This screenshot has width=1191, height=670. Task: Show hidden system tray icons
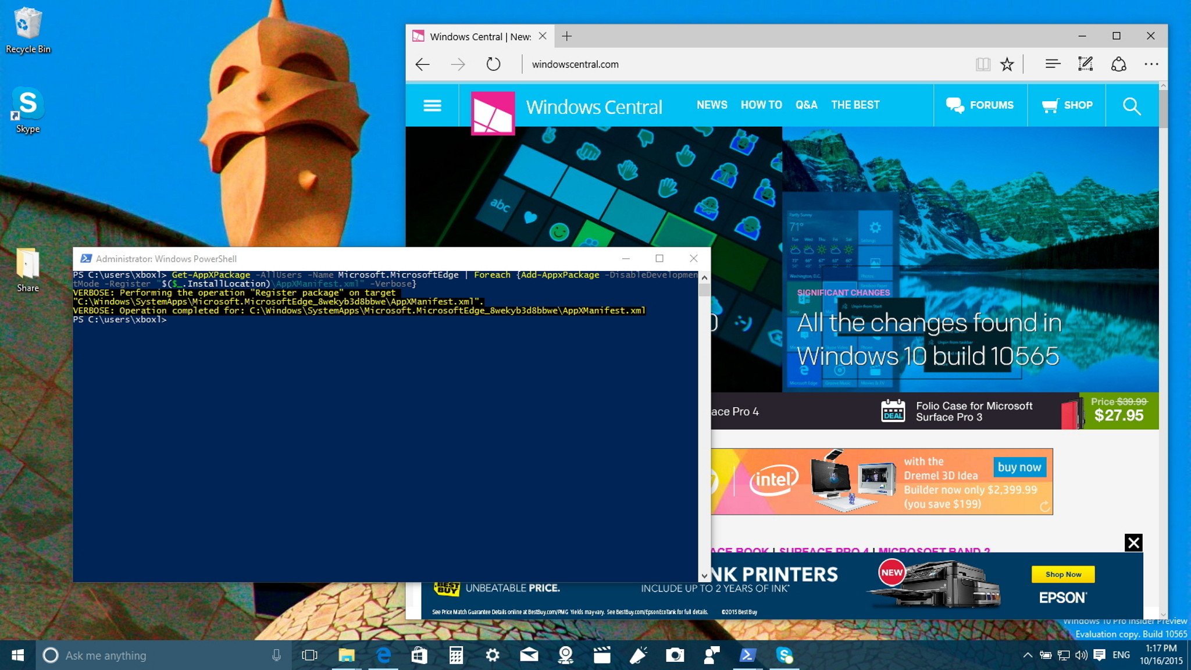tap(1028, 655)
